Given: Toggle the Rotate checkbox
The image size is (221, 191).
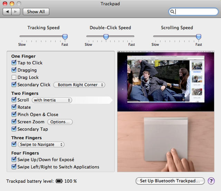Looking at the screenshot, I should pyautogui.click(x=14, y=107).
